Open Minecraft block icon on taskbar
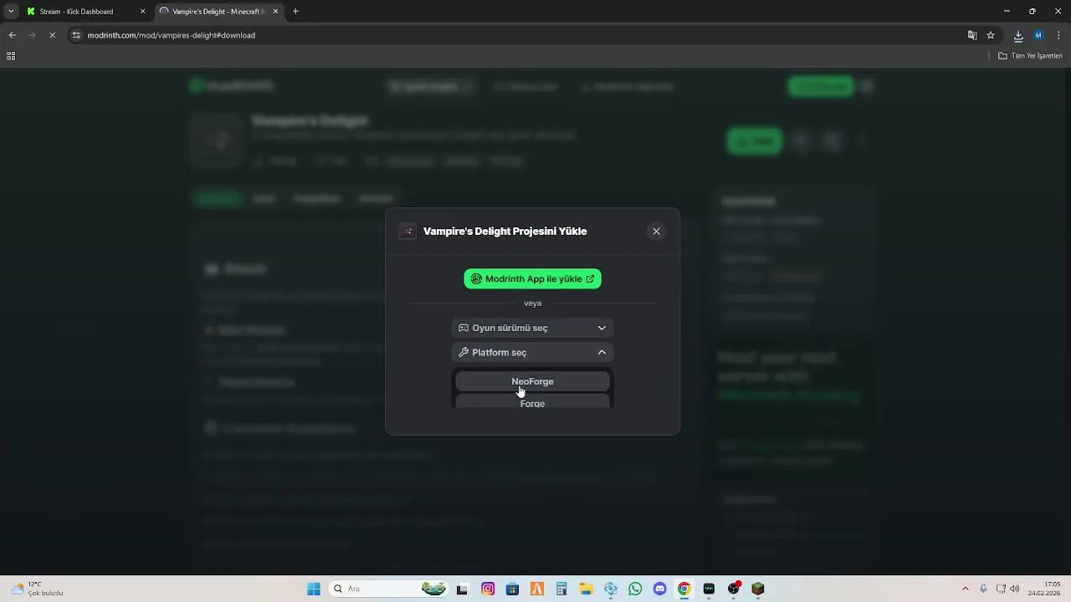 tap(758, 589)
